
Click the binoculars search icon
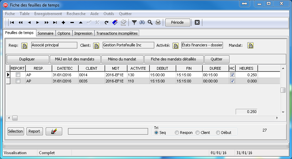click(x=142, y=23)
